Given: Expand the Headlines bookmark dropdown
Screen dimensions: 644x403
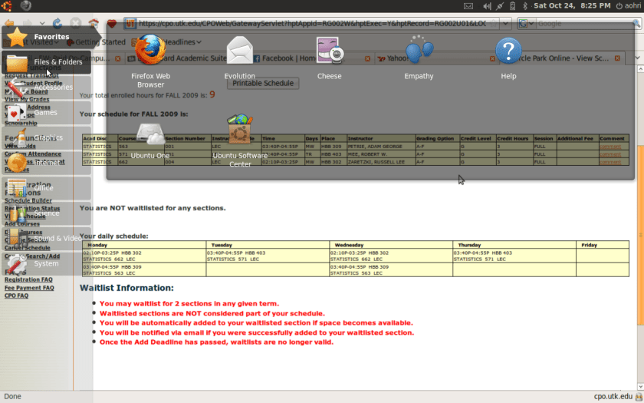Looking at the screenshot, I should coord(199,42).
